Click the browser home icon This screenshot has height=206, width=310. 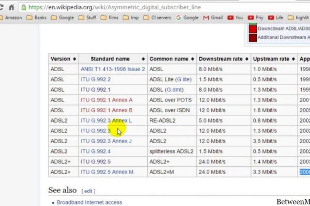(11, 8)
